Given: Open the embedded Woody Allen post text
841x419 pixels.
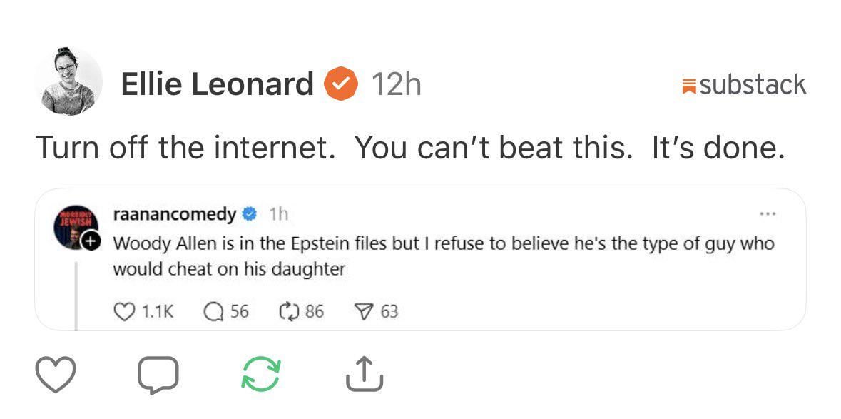Looking at the screenshot, I should tap(442, 256).
